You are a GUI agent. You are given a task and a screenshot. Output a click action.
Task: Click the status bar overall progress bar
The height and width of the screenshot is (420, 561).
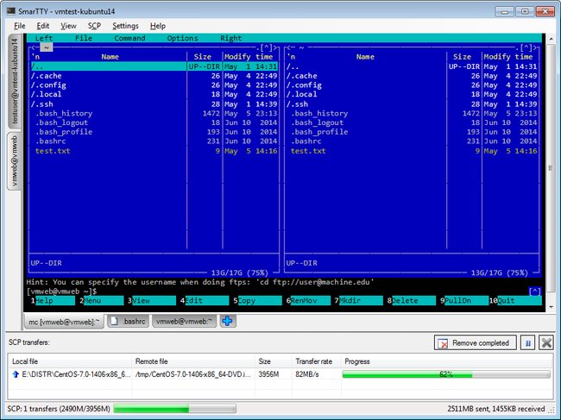tap(175, 409)
